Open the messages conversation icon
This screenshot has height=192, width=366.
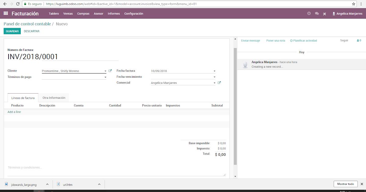point(317,13)
